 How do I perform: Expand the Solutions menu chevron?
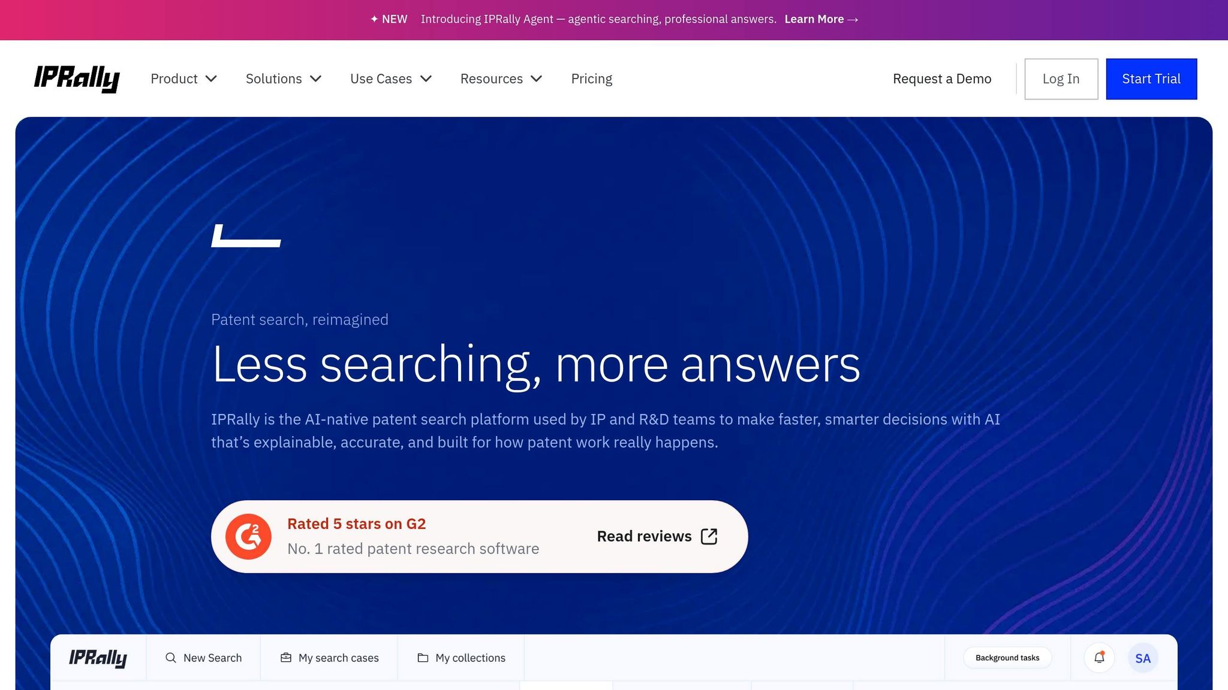coord(316,78)
